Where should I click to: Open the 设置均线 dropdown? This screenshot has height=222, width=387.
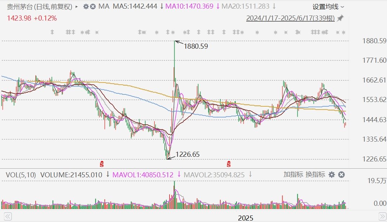[x=328, y=7]
